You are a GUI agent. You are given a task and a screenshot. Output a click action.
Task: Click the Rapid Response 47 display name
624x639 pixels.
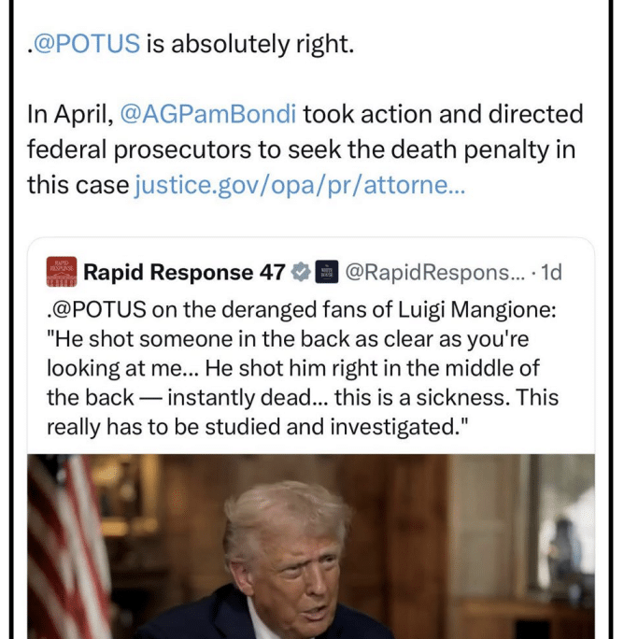183,273
